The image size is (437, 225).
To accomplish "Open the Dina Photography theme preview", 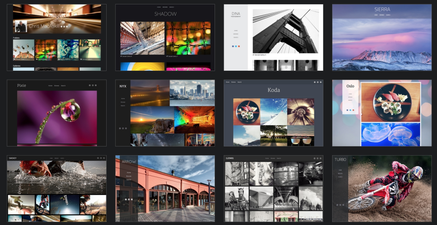I will 274,37.
